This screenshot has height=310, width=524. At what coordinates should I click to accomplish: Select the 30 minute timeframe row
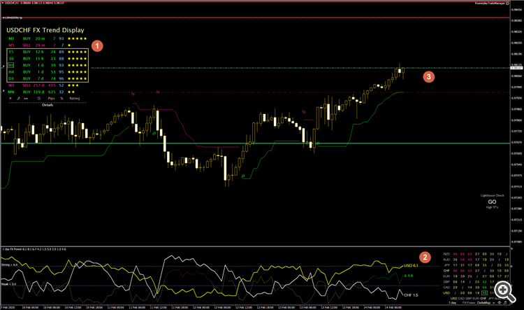(48, 59)
